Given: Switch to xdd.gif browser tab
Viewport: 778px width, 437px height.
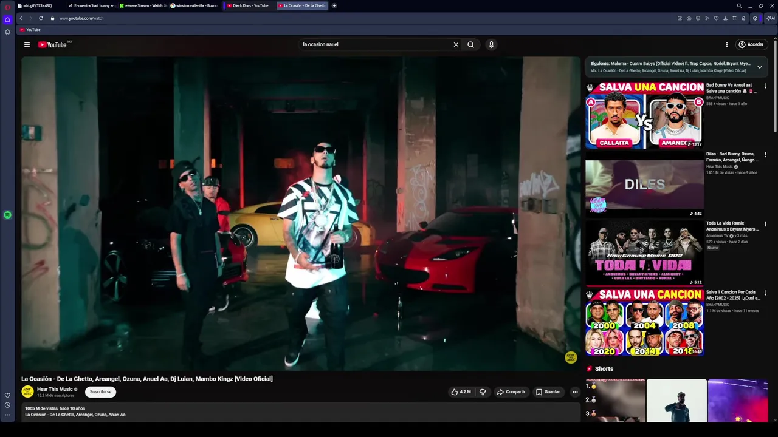Looking at the screenshot, I should coord(40,5).
